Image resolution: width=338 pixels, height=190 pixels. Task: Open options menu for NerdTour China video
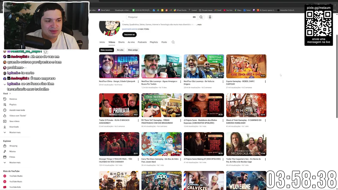(x=138, y=82)
